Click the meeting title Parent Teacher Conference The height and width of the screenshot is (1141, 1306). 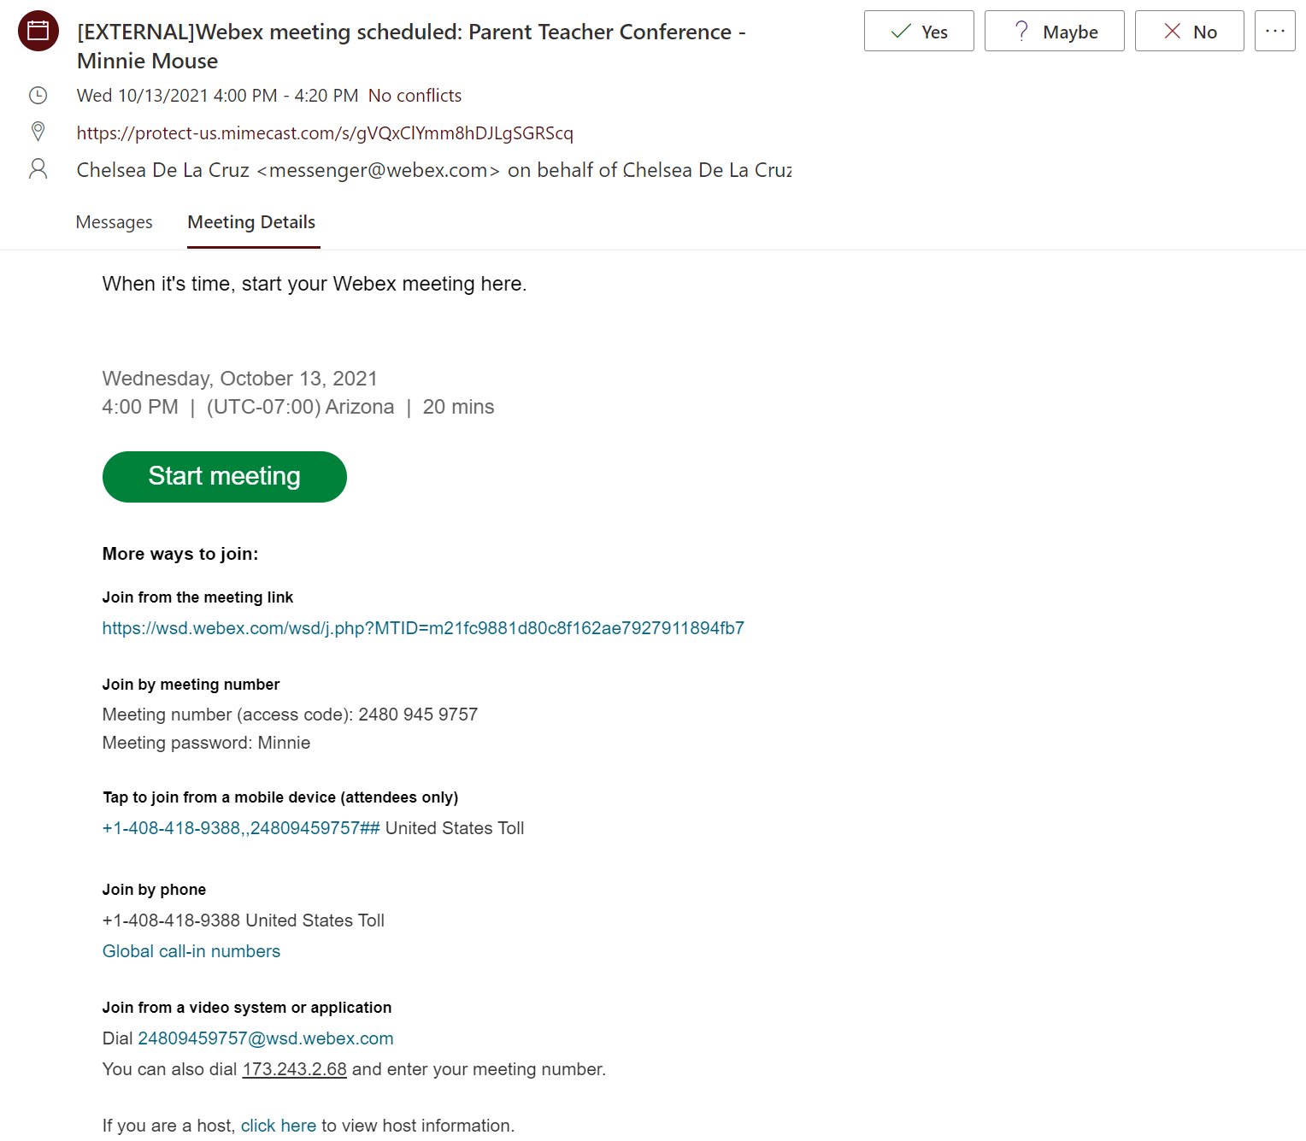click(411, 46)
